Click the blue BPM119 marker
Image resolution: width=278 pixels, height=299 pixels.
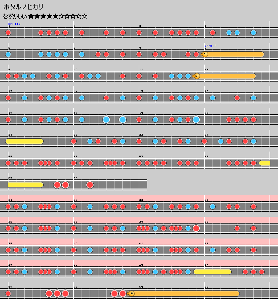coord(14,24)
